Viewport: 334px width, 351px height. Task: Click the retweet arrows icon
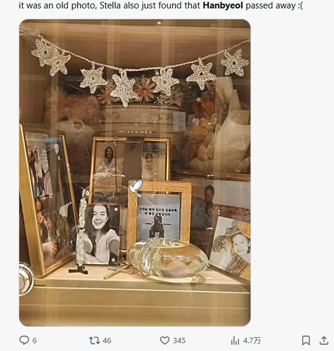point(94,341)
